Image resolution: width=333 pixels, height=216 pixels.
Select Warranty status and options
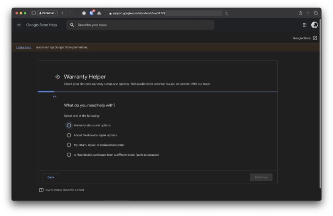click(x=69, y=125)
